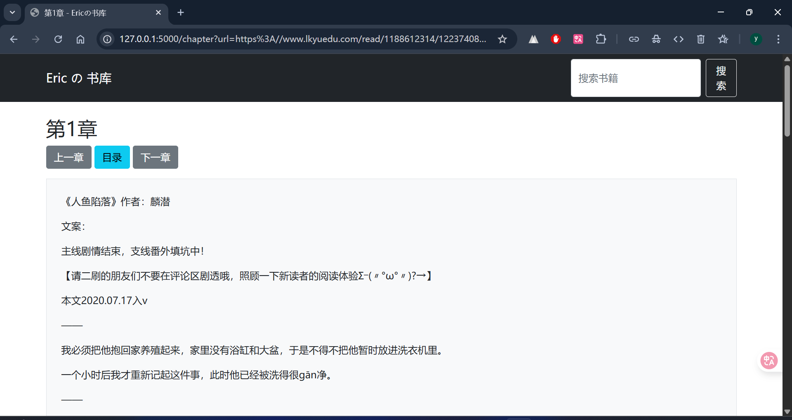
Task: Minimize the browser window
Action: 721,12
